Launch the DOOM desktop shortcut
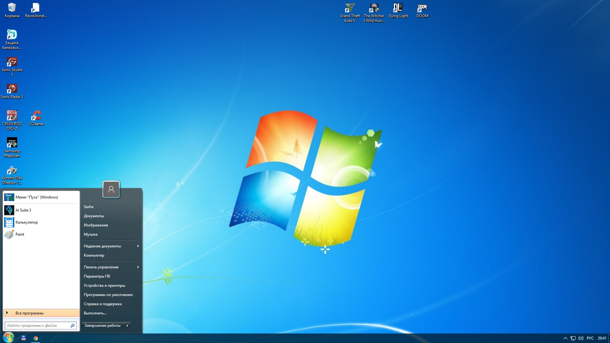The height and width of the screenshot is (343, 610). (422, 10)
